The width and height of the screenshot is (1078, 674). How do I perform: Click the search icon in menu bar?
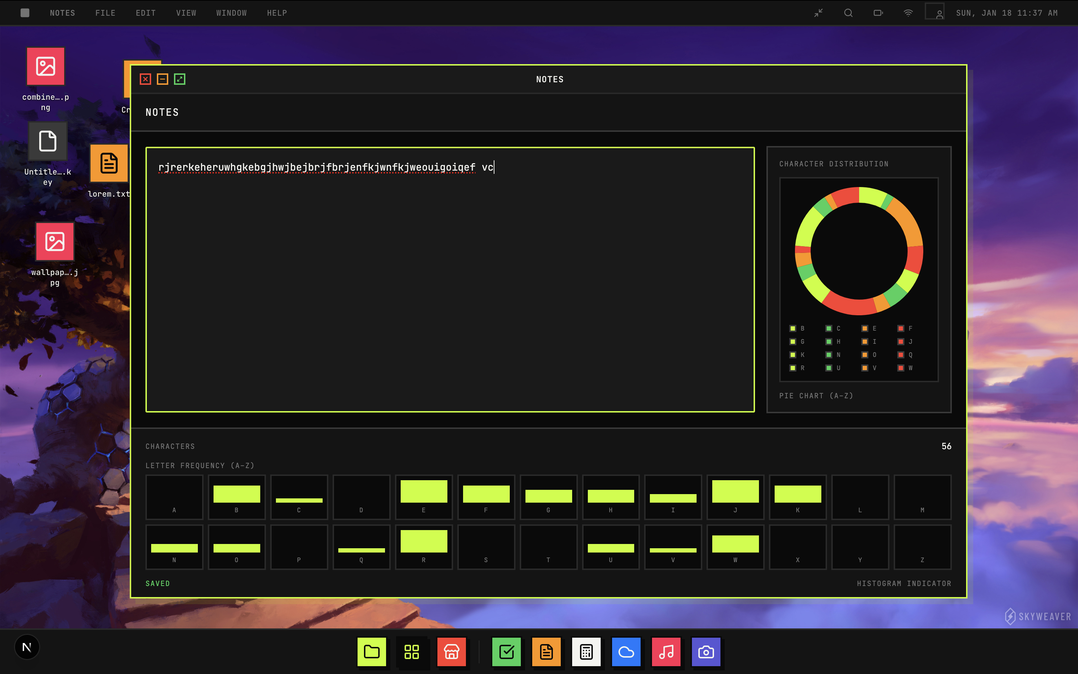848,13
